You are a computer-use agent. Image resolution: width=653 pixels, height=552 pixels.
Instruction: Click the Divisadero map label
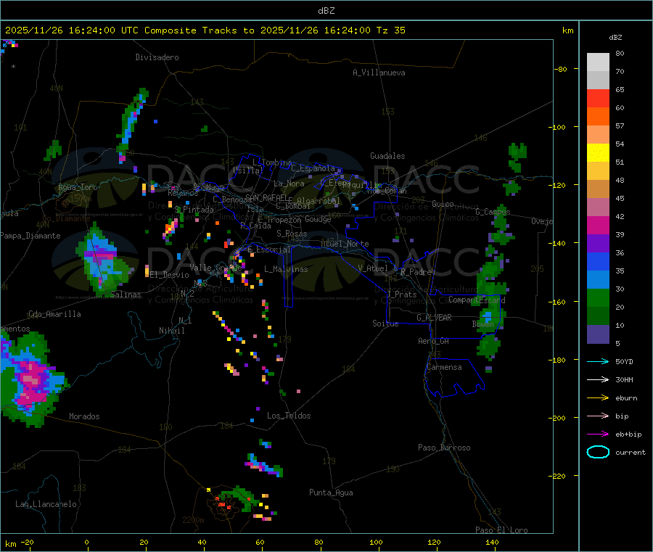point(157,57)
